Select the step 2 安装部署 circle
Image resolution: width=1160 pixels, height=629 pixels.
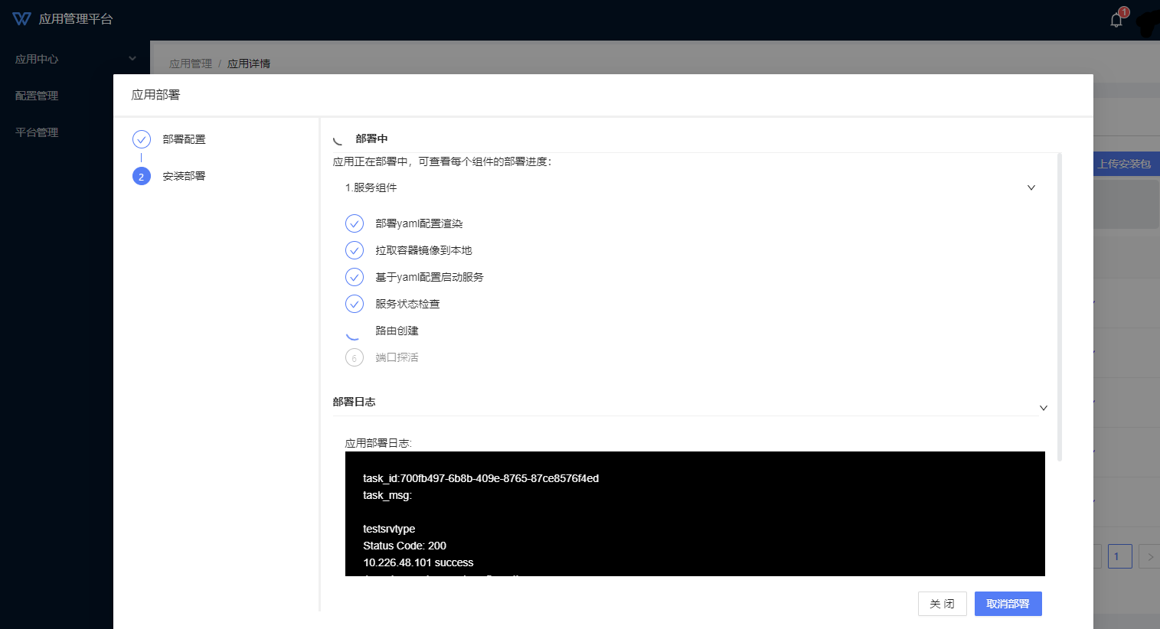pos(142,177)
